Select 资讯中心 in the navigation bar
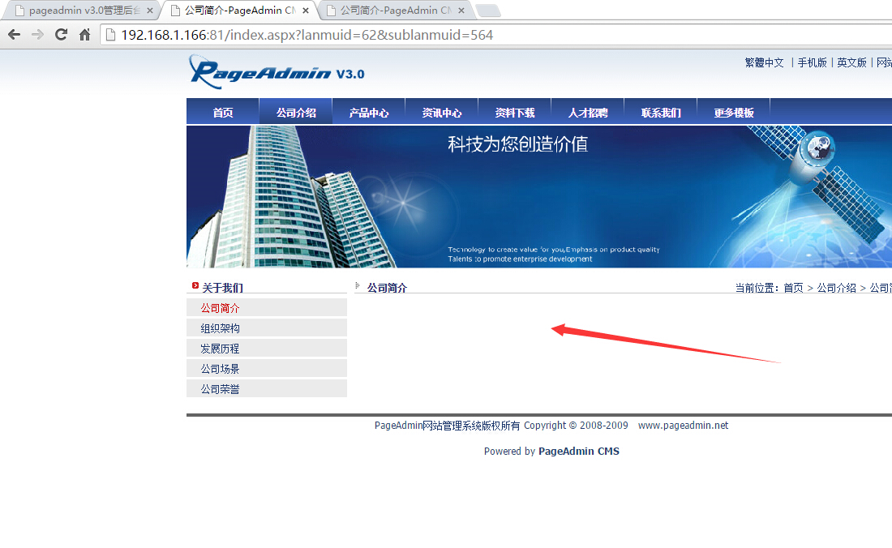 pos(442,113)
